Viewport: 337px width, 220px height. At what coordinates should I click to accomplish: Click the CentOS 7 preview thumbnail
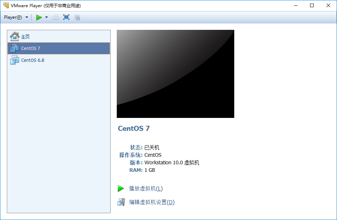[175, 74]
